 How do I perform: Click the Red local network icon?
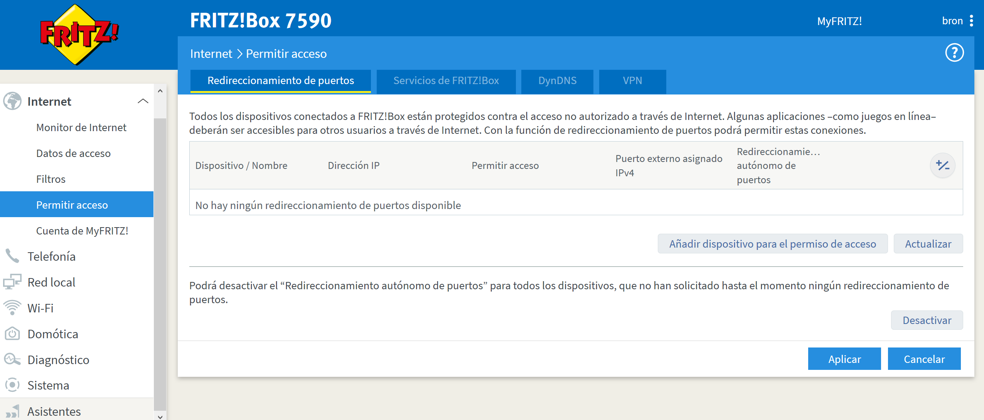tap(12, 282)
